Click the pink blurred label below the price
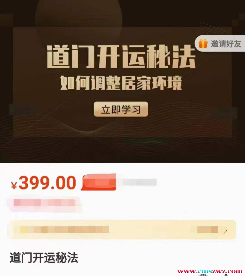The image size is (245, 276). [44, 203]
